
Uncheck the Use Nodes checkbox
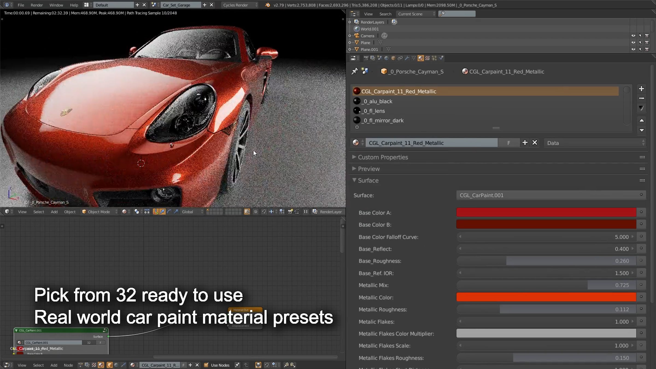point(206,365)
